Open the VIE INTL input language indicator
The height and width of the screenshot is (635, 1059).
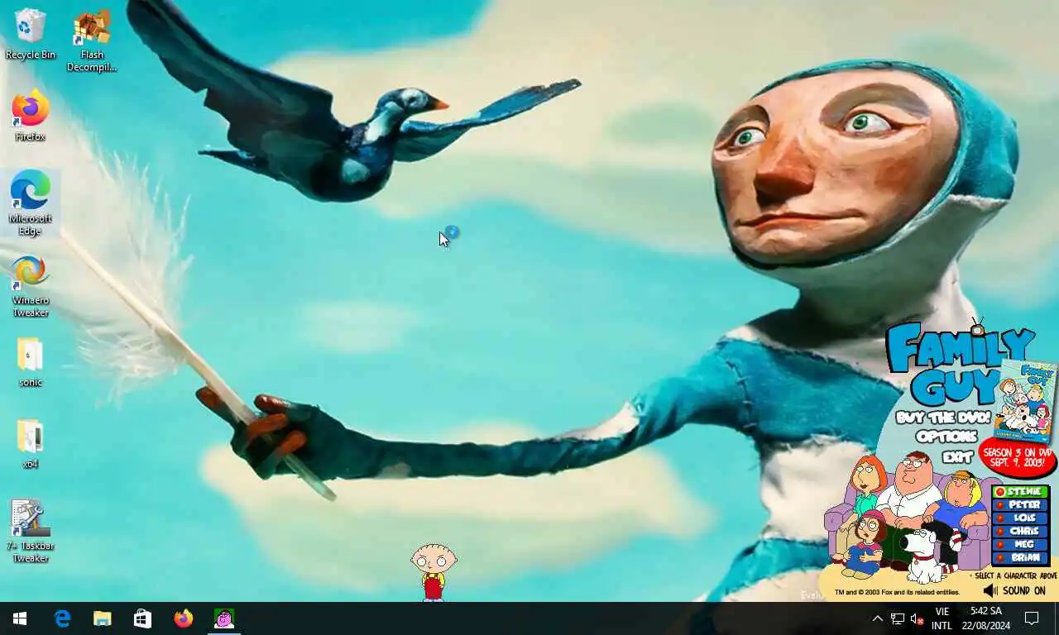pos(942,618)
